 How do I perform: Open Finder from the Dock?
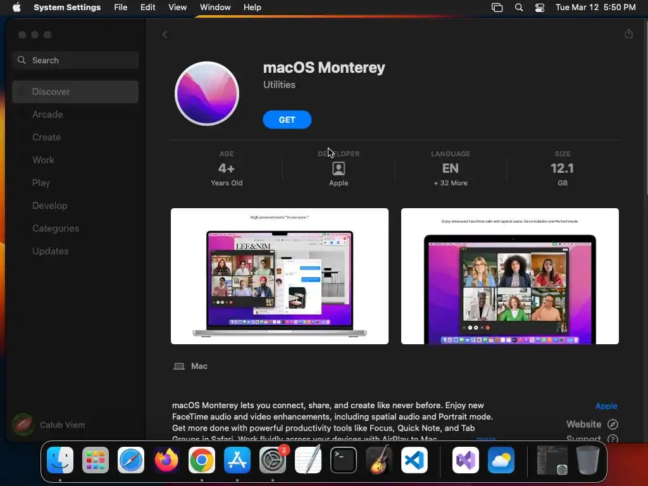[60, 460]
